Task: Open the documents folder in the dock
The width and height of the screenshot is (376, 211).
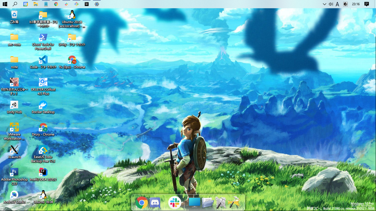Action: pos(207,203)
